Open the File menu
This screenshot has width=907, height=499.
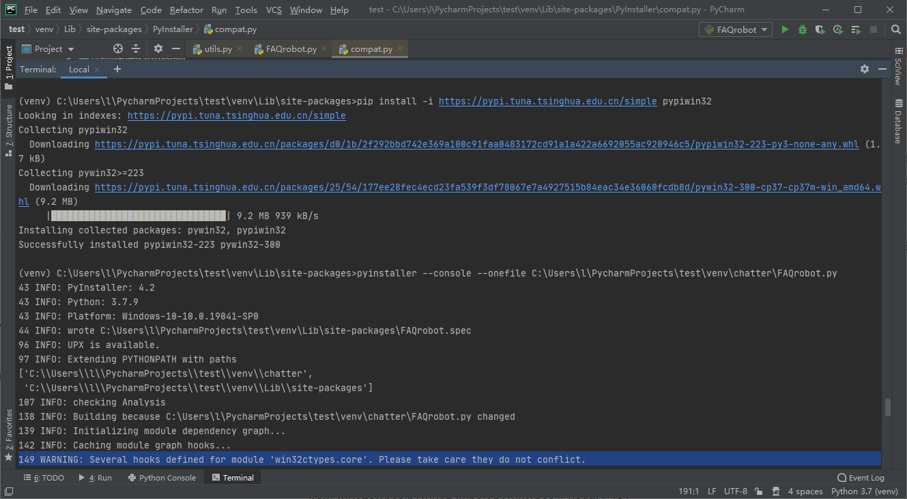click(x=31, y=10)
